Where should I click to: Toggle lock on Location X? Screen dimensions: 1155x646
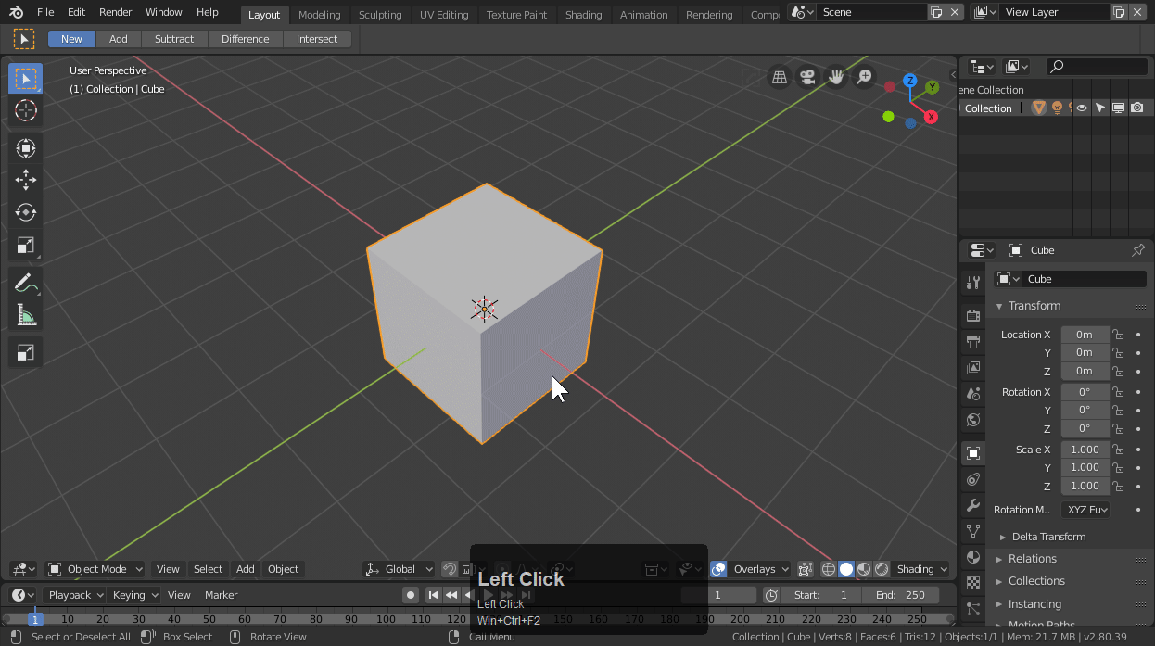(x=1118, y=335)
